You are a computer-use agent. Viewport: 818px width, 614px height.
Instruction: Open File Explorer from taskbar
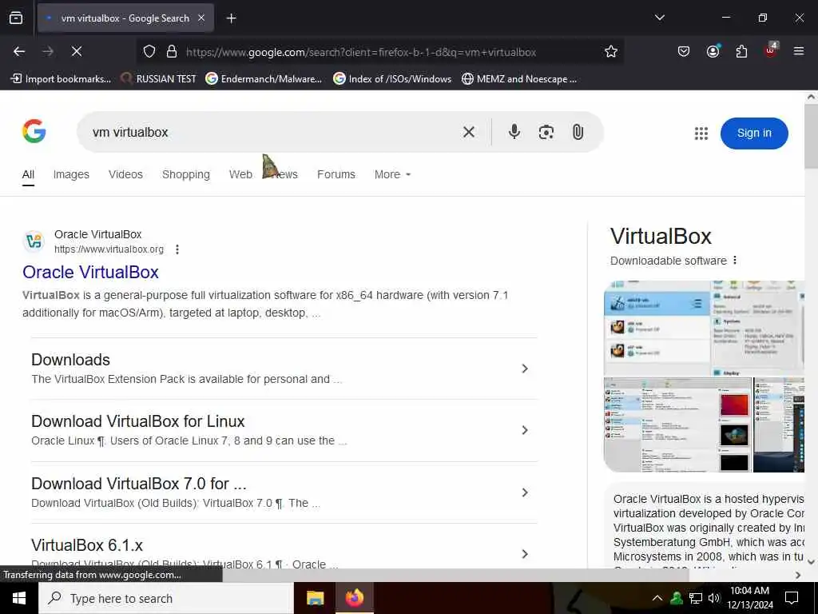click(315, 598)
